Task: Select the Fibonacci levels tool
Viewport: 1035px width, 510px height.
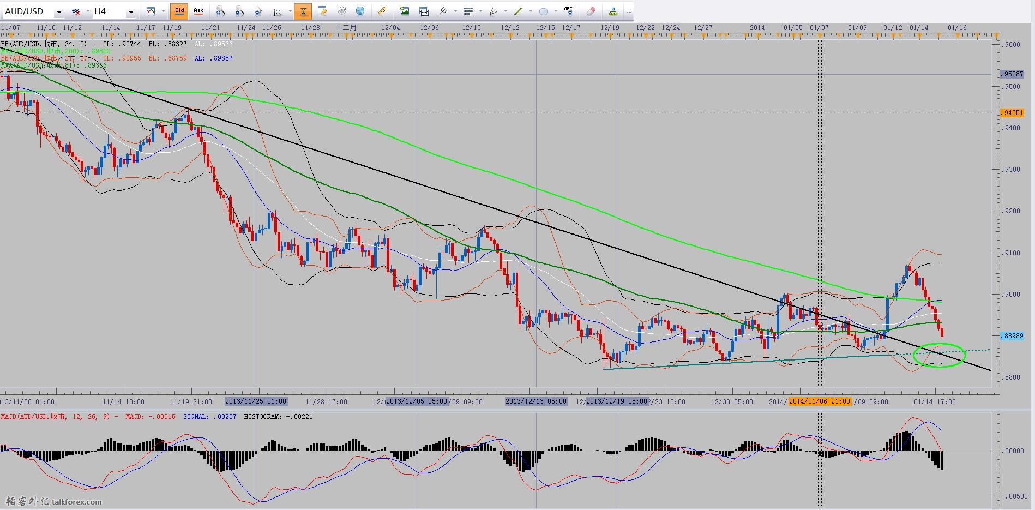Action: point(468,11)
